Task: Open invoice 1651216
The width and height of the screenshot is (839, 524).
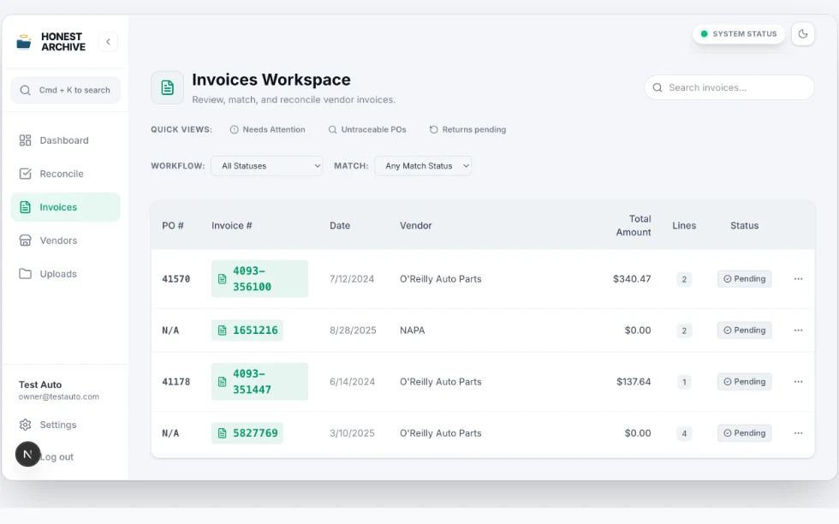Action: (x=247, y=330)
